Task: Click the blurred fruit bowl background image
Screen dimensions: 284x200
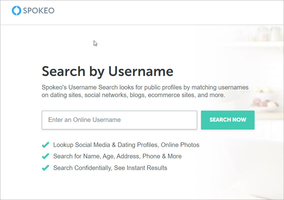Action: 265,103
